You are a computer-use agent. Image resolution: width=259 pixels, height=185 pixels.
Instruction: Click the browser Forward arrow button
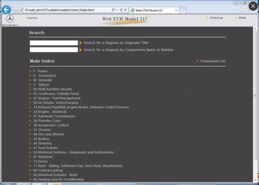pyautogui.click(x=15, y=10)
